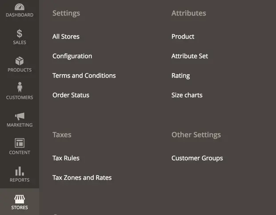Go to Size charts
The height and width of the screenshot is (215, 276).
click(x=187, y=95)
